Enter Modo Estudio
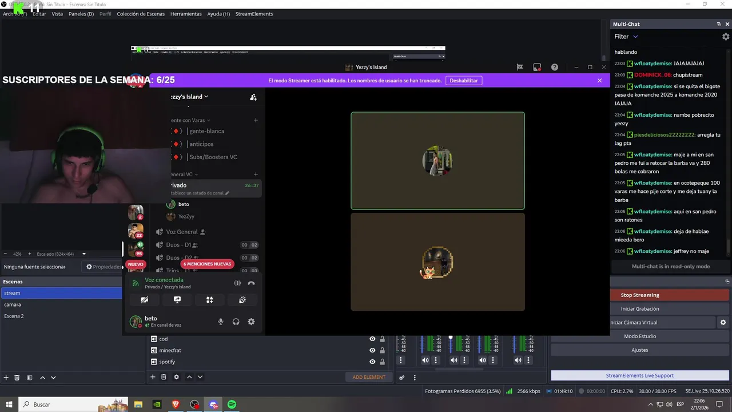732x412 pixels. click(x=640, y=336)
